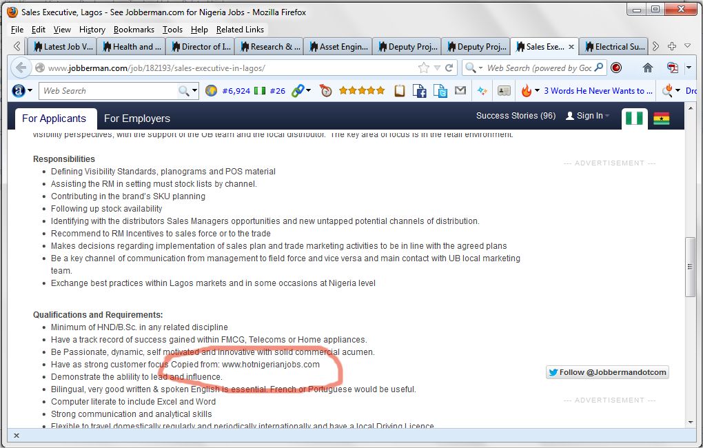Email this page with envelope icon
The width and height of the screenshot is (703, 448).
click(460, 90)
